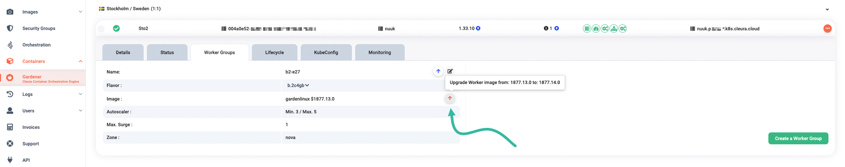
Task: Collapse the Containers section chevron
Action: click(x=80, y=61)
